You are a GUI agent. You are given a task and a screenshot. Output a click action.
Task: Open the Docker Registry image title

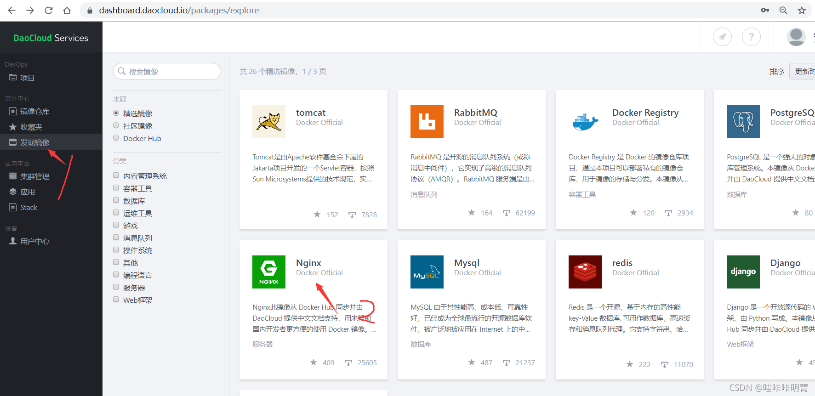click(x=645, y=113)
